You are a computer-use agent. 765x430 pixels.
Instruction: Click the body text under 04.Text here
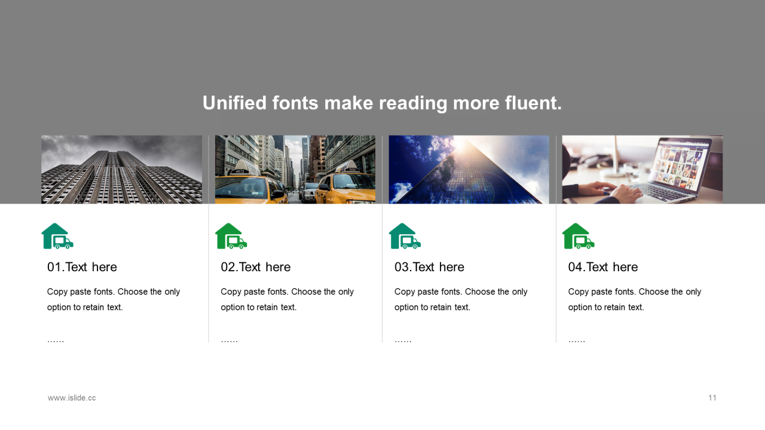click(x=635, y=299)
